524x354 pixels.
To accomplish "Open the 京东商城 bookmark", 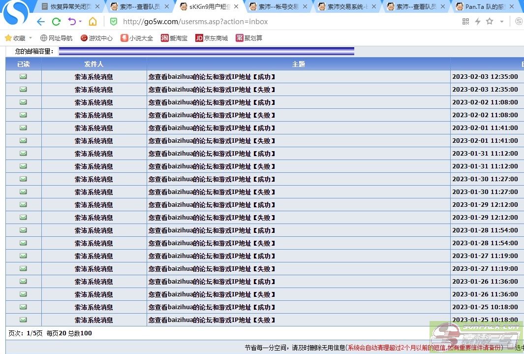I will (x=212, y=38).
